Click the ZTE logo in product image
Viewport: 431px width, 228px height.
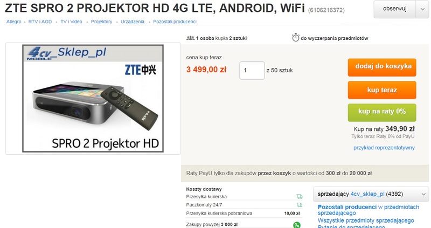pyautogui.click(x=140, y=70)
